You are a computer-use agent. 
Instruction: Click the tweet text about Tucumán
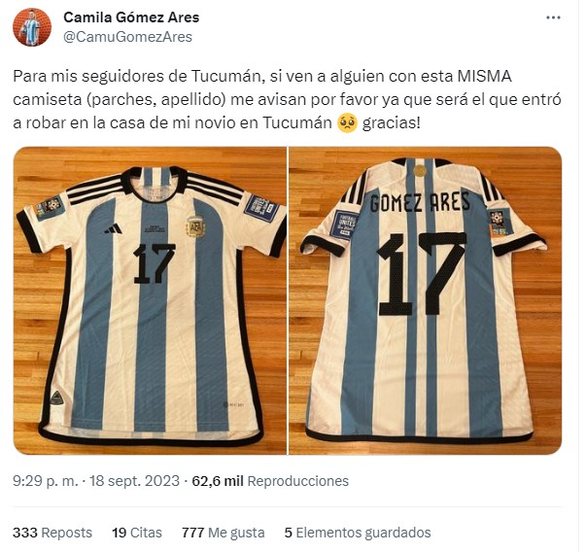[287, 99]
